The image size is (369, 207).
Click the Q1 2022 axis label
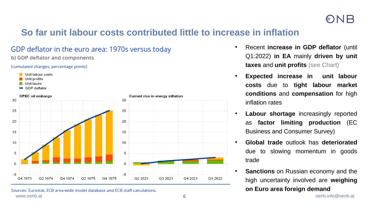point(215,179)
